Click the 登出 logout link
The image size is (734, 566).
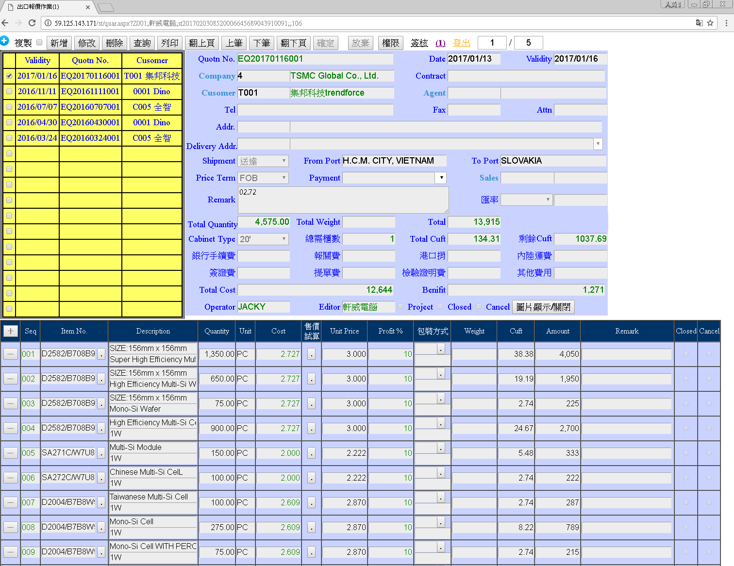coord(462,43)
